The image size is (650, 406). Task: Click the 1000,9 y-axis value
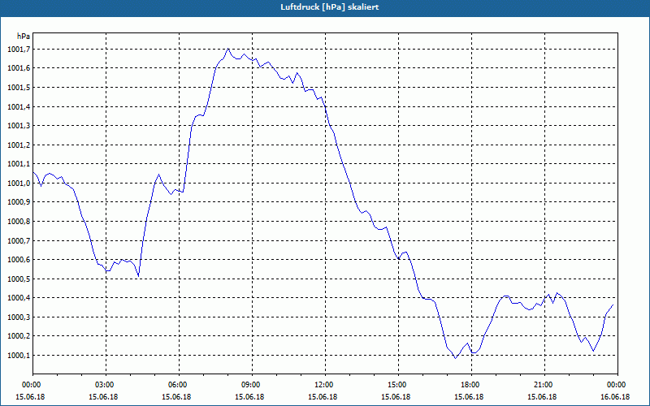pyautogui.click(x=19, y=202)
